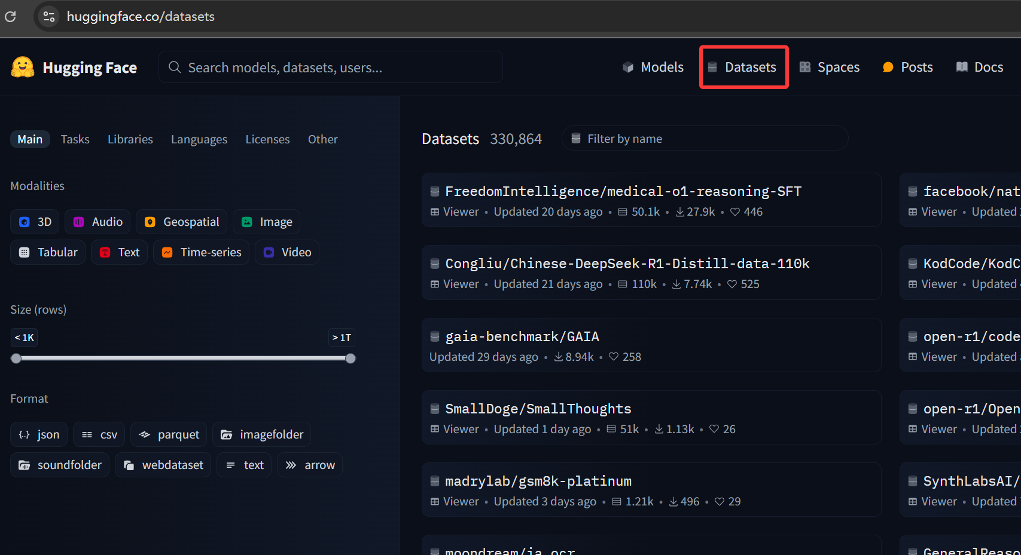
Task: Click the Hugging Face emoji logo
Action: (23, 67)
